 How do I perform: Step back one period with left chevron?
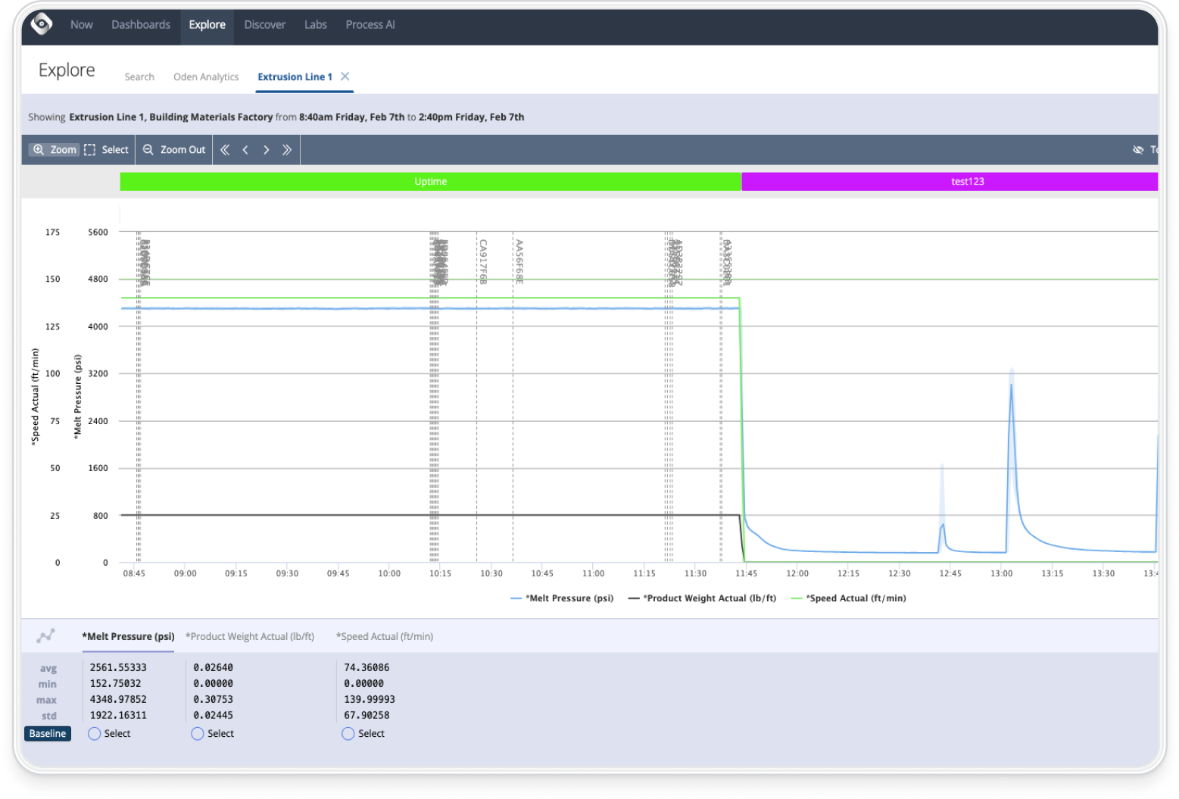[x=245, y=150]
